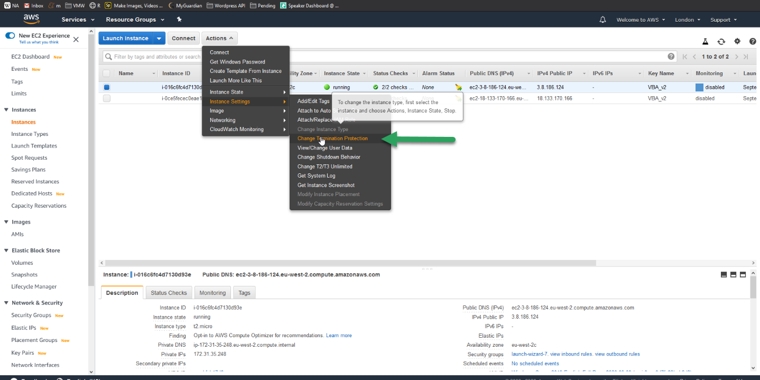Choose Create Template From Instance
This screenshot has height=380, width=760.
[x=246, y=71]
